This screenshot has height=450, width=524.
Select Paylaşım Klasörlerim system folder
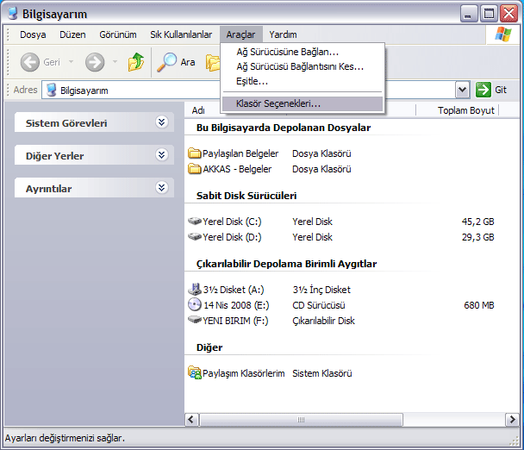[x=195, y=373]
